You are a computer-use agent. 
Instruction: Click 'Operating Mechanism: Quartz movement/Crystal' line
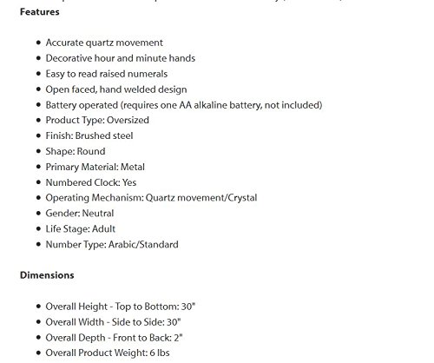(151, 198)
